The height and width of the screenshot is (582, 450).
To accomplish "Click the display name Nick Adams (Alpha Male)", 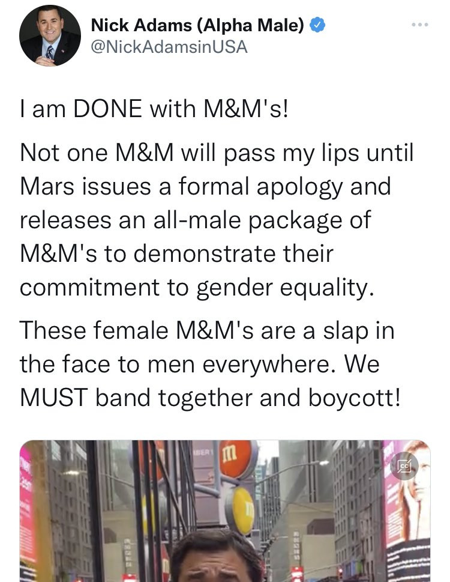I will (x=197, y=25).
